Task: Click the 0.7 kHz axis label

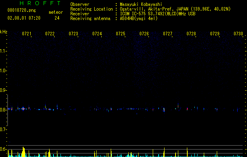Action: click(3, 130)
